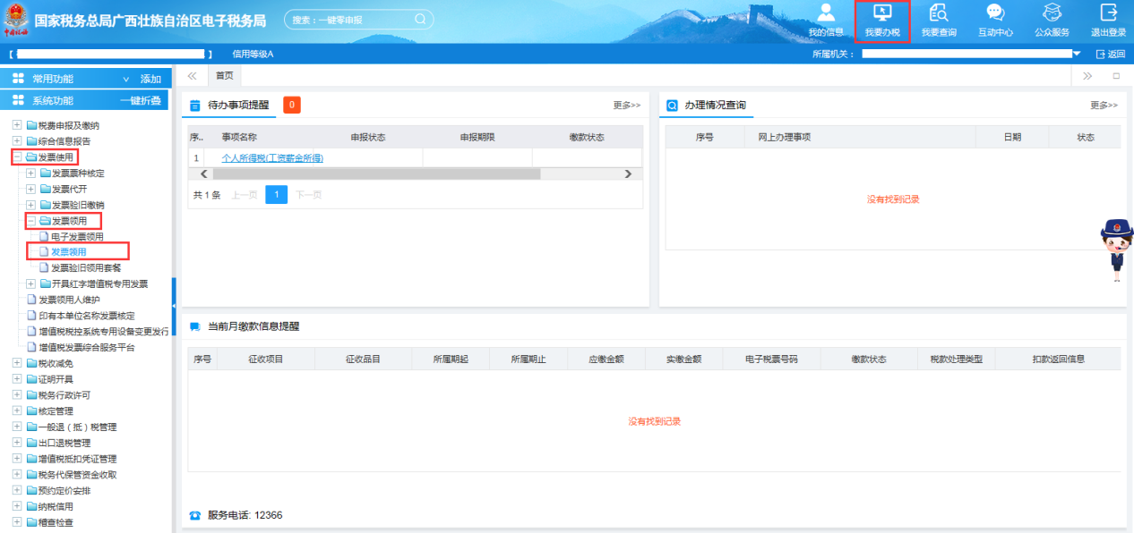Select 发票领用 item in tree
This screenshot has height=533, width=1134.
[69, 252]
